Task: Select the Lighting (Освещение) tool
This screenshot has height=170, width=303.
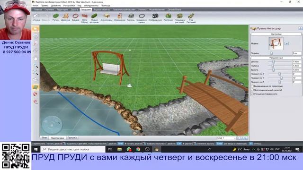Action: pyautogui.click(x=120, y=17)
